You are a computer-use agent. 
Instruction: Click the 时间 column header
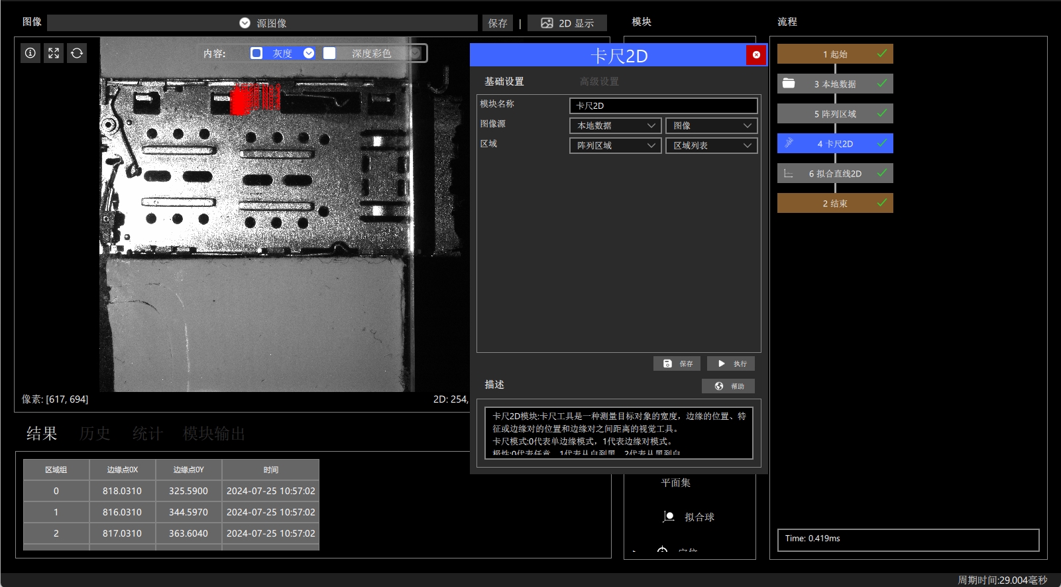point(271,470)
